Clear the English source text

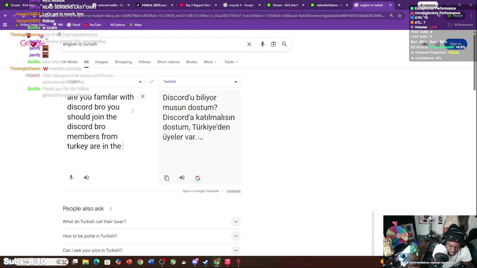pyautogui.click(x=143, y=96)
